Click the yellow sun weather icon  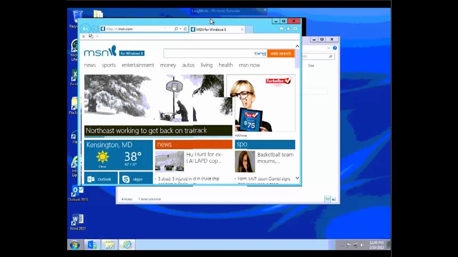[x=102, y=157]
